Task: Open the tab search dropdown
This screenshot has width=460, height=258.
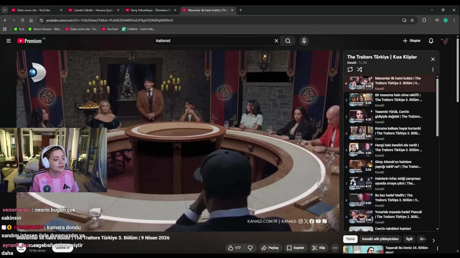Action: tap(5, 10)
